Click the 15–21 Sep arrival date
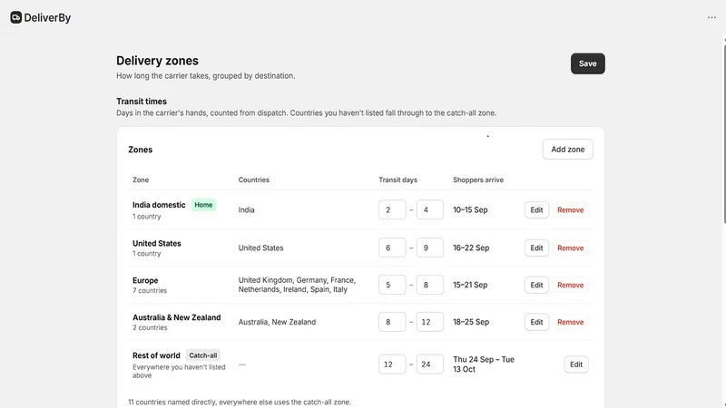The width and height of the screenshot is (726, 408). [470, 285]
